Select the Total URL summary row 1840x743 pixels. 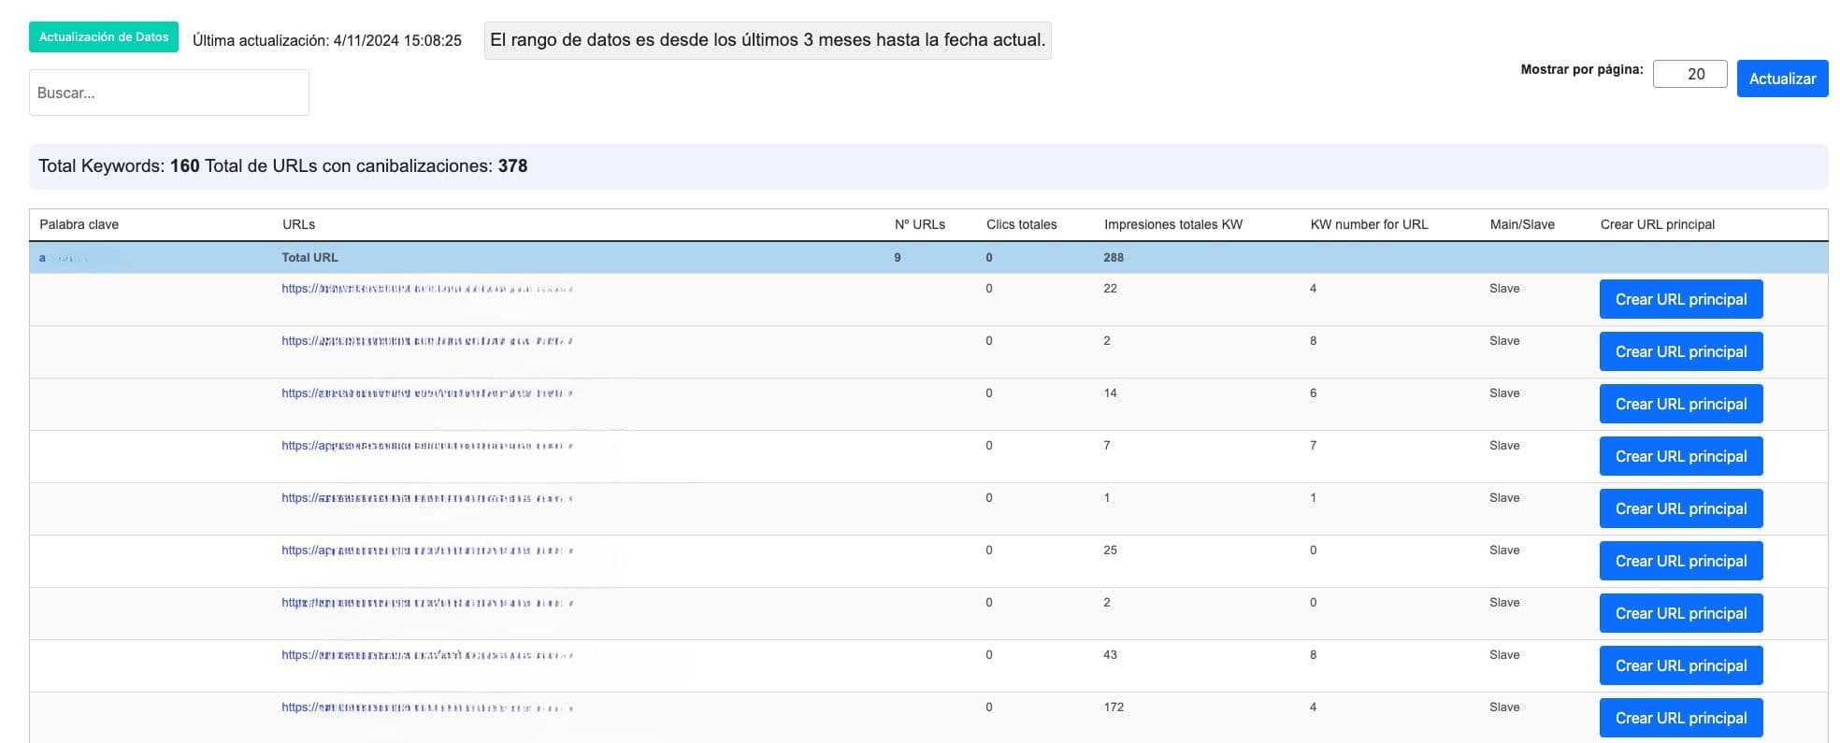click(928, 257)
